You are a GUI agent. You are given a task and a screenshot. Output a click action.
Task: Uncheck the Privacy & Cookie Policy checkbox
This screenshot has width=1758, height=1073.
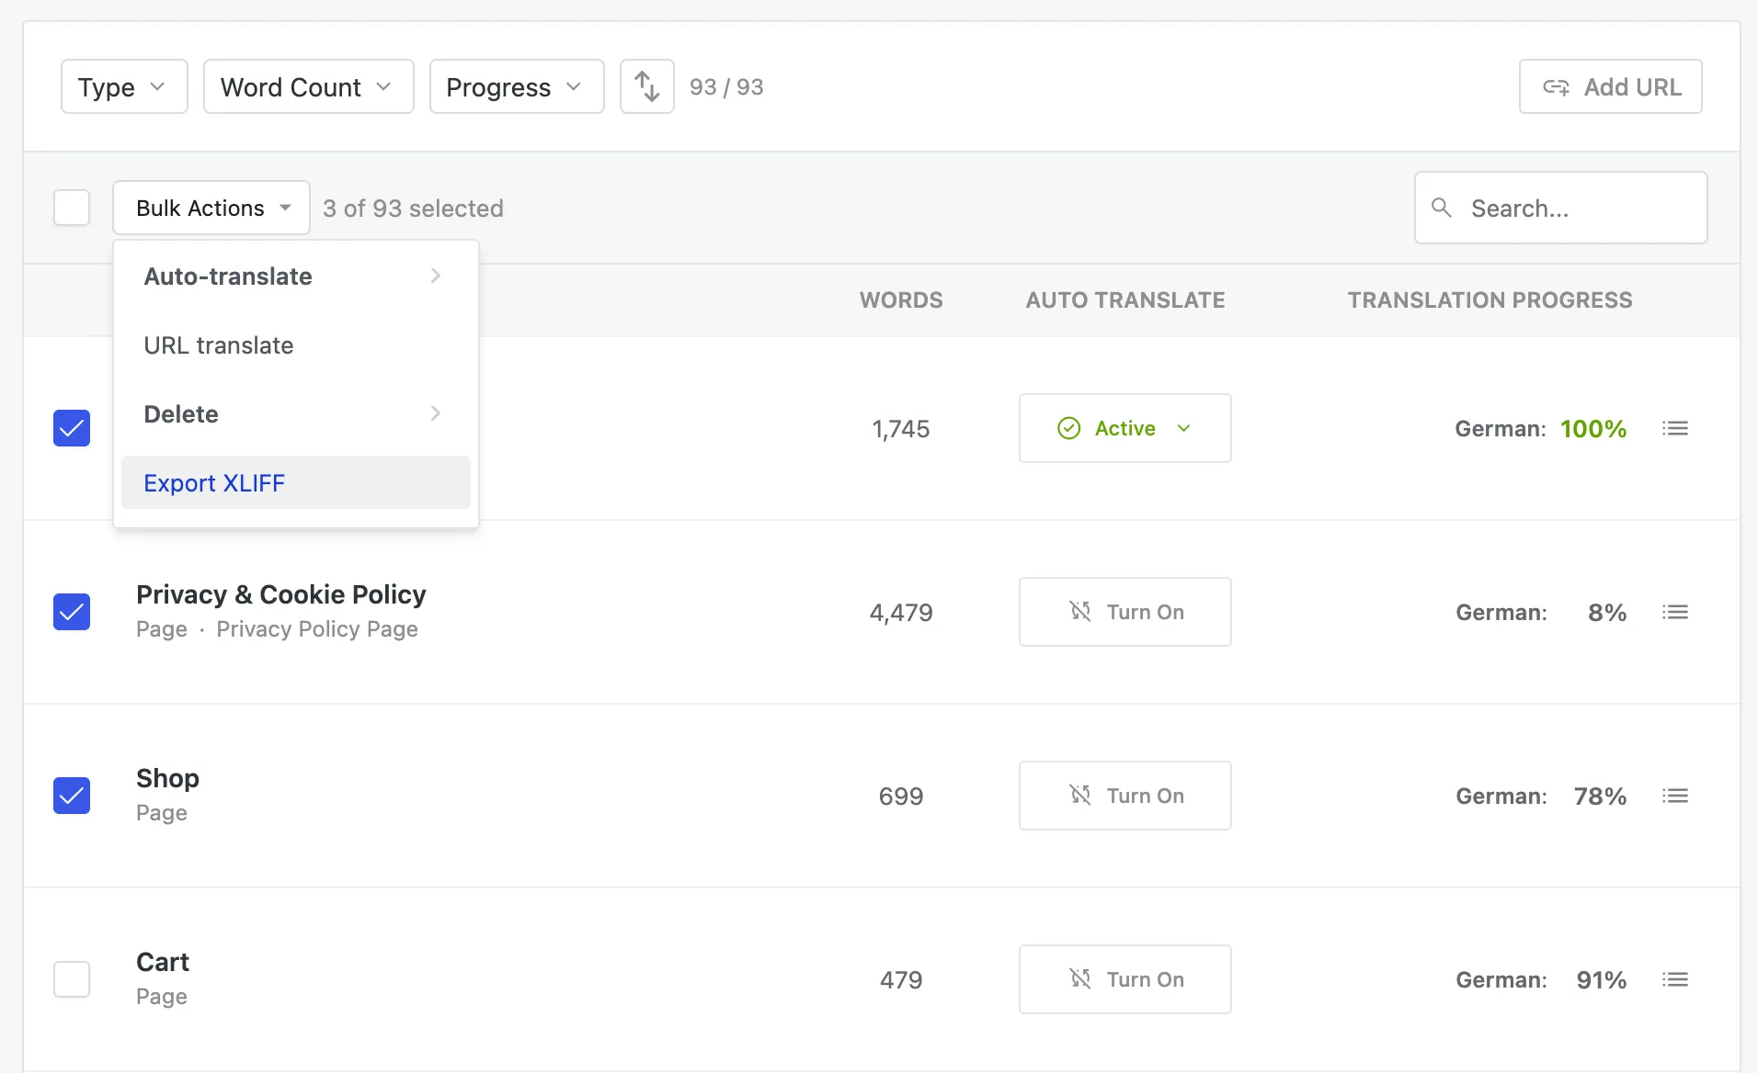tap(72, 612)
